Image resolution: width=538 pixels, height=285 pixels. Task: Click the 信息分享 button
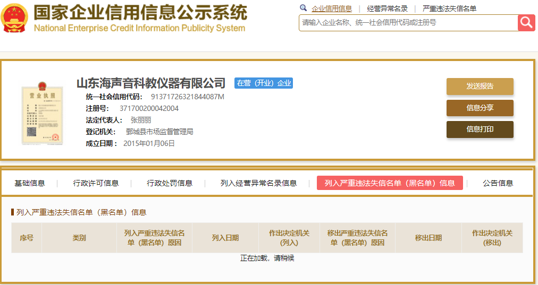[x=480, y=108]
